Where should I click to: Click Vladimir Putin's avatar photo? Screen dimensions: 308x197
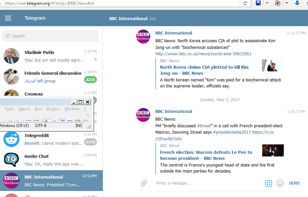(11, 56)
